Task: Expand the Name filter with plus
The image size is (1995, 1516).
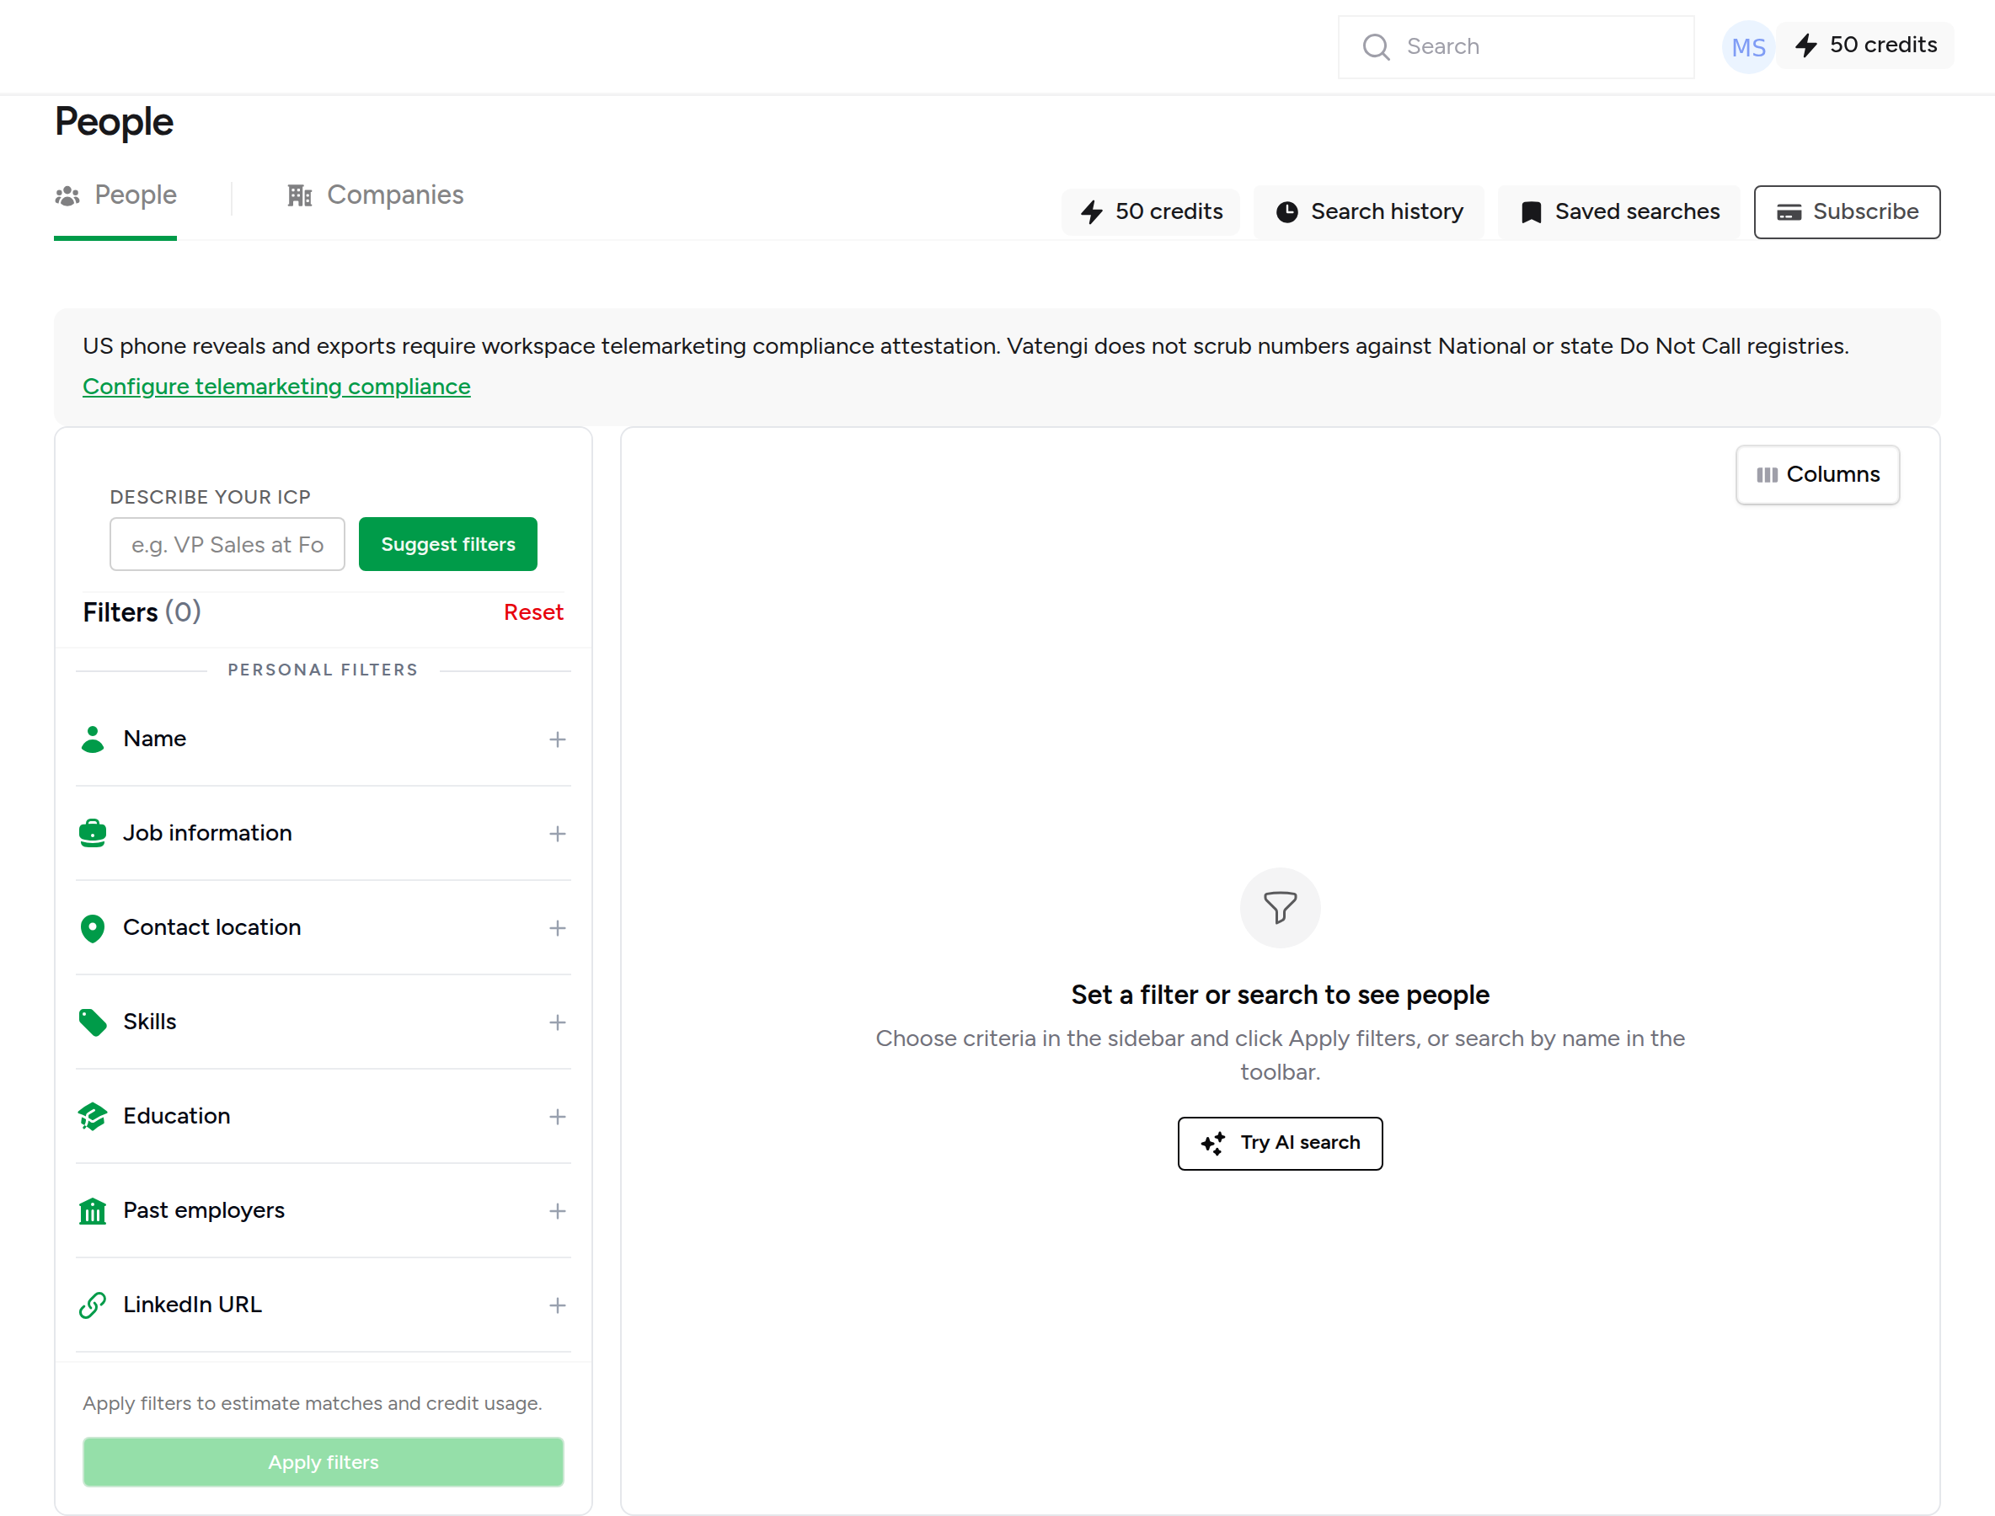Action: click(x=557, y=739)
